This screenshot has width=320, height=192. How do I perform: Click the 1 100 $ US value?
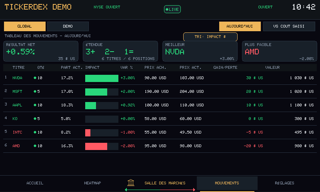pos(302,105)
